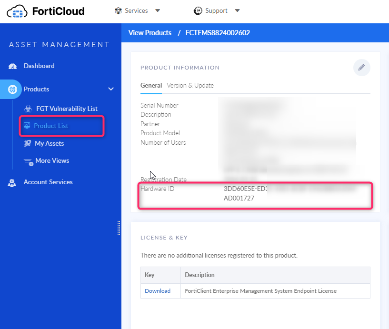Image resolution: width=389 pixels, height=329 pixels.
Task: Open FGT Vulnerability List in sidebar
Action: point(67,109)
